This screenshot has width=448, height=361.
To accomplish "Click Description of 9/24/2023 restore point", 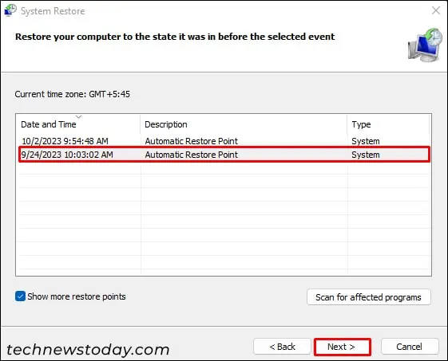I will [191, 155].
